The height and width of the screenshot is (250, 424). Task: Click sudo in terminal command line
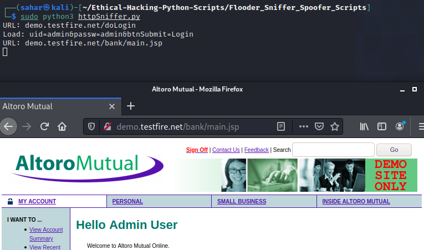(x=29, y=17)
